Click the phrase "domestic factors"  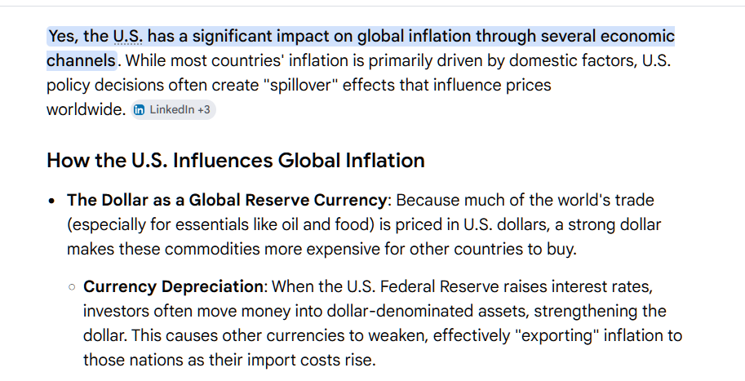click(572, 61)
